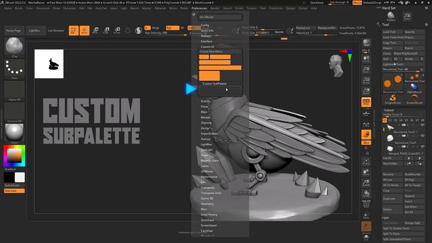The image size is (432, 243).
Task: Toggle the Qxyz rotation button
Action: [x=366, y=142]
